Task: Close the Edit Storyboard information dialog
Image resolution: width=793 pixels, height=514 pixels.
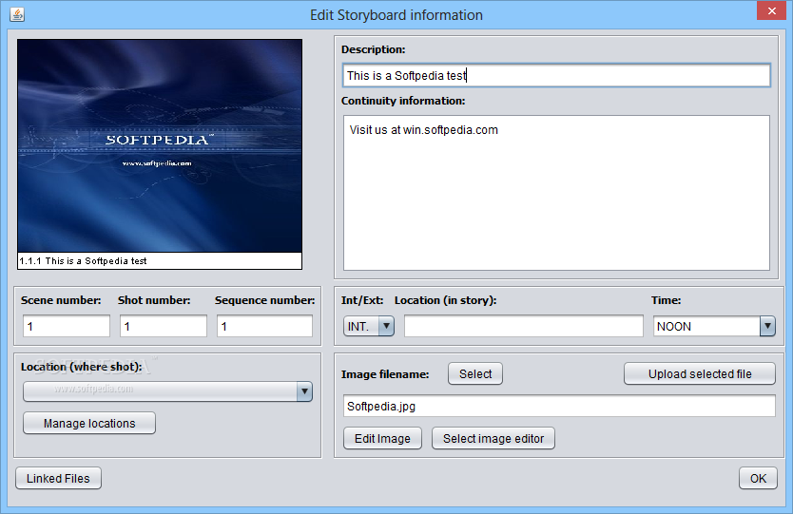Action: click(771, 10)
